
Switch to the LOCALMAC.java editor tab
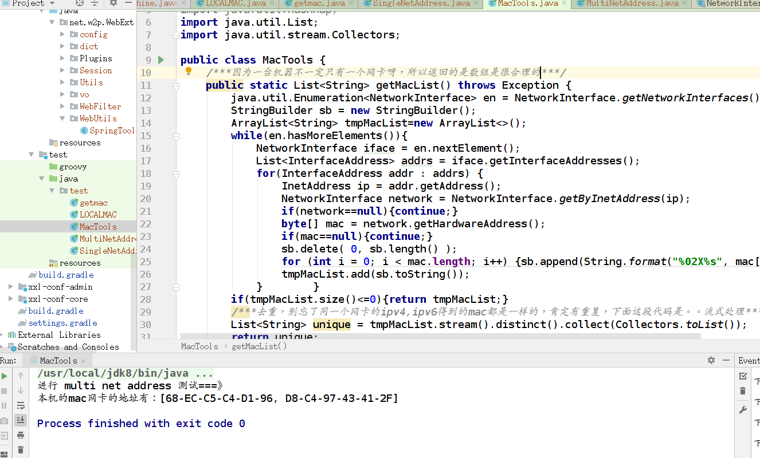point(235,3)
